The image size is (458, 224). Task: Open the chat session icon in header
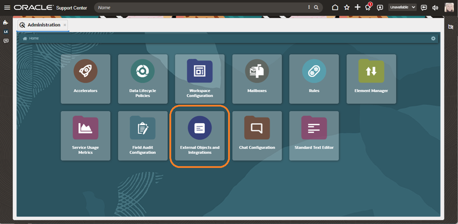click(x=380, y=8)
